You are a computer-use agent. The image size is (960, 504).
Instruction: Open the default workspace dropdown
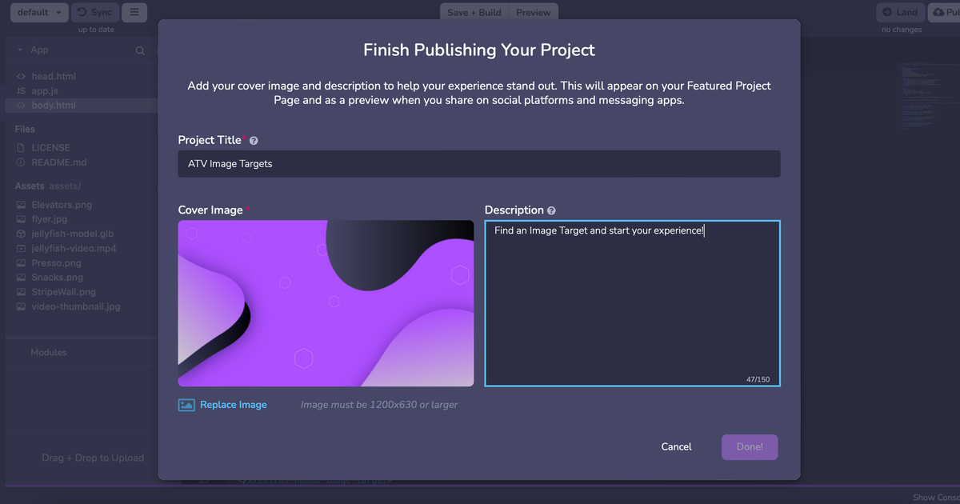tap(39, 13)
